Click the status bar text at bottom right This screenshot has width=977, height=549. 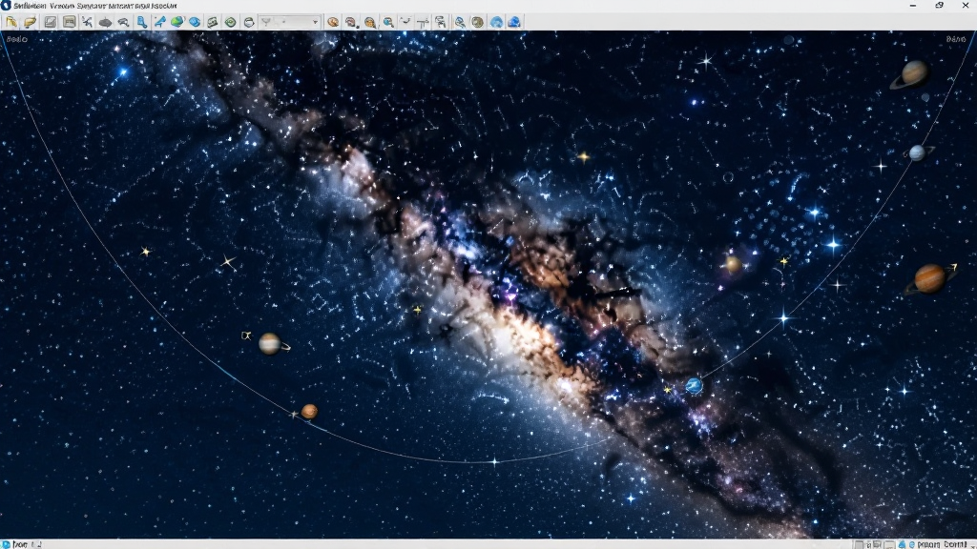(x=942, y=544)
